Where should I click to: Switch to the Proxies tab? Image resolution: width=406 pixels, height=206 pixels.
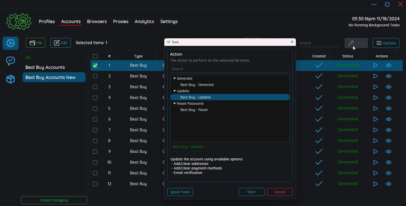coord(121,22)
